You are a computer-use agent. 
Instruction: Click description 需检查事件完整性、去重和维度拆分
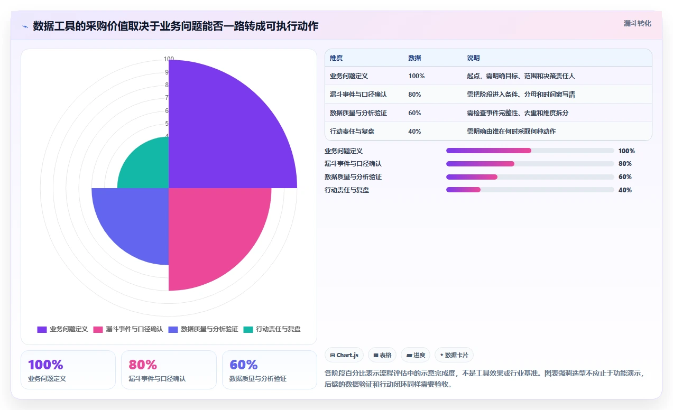pyautogui.click(x=518, y=113)
